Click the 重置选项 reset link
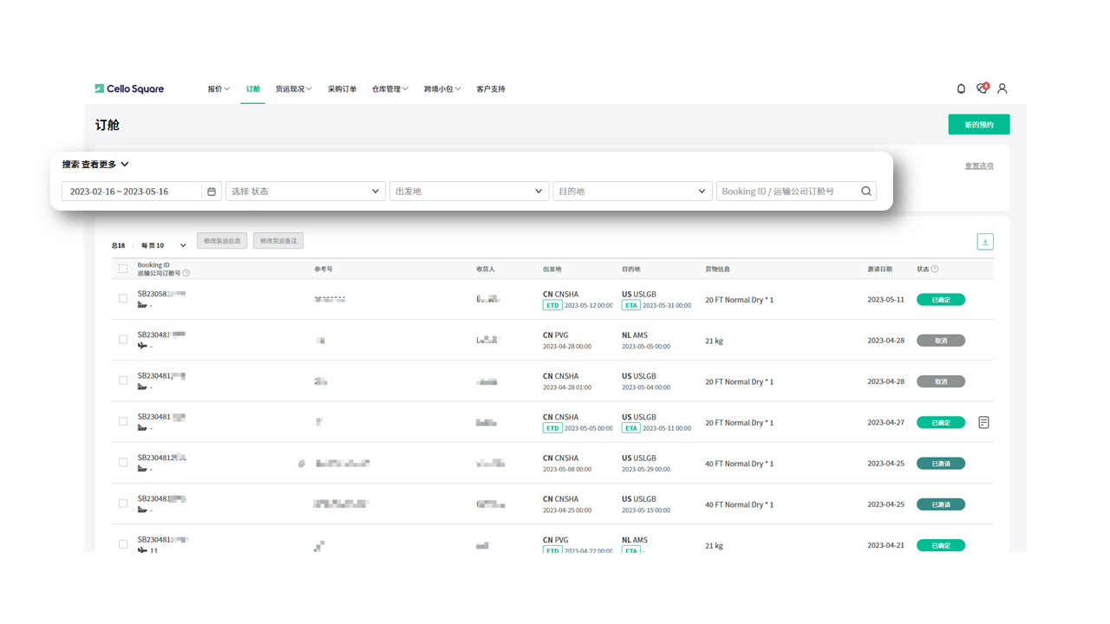This screenshot has width=1110, height=624. pyautogui.click(x=979, y=166)
